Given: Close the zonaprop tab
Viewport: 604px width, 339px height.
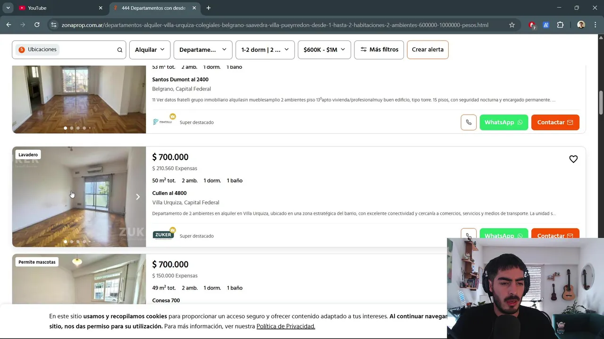Looking at the screenshot, I should pos(194,8).
